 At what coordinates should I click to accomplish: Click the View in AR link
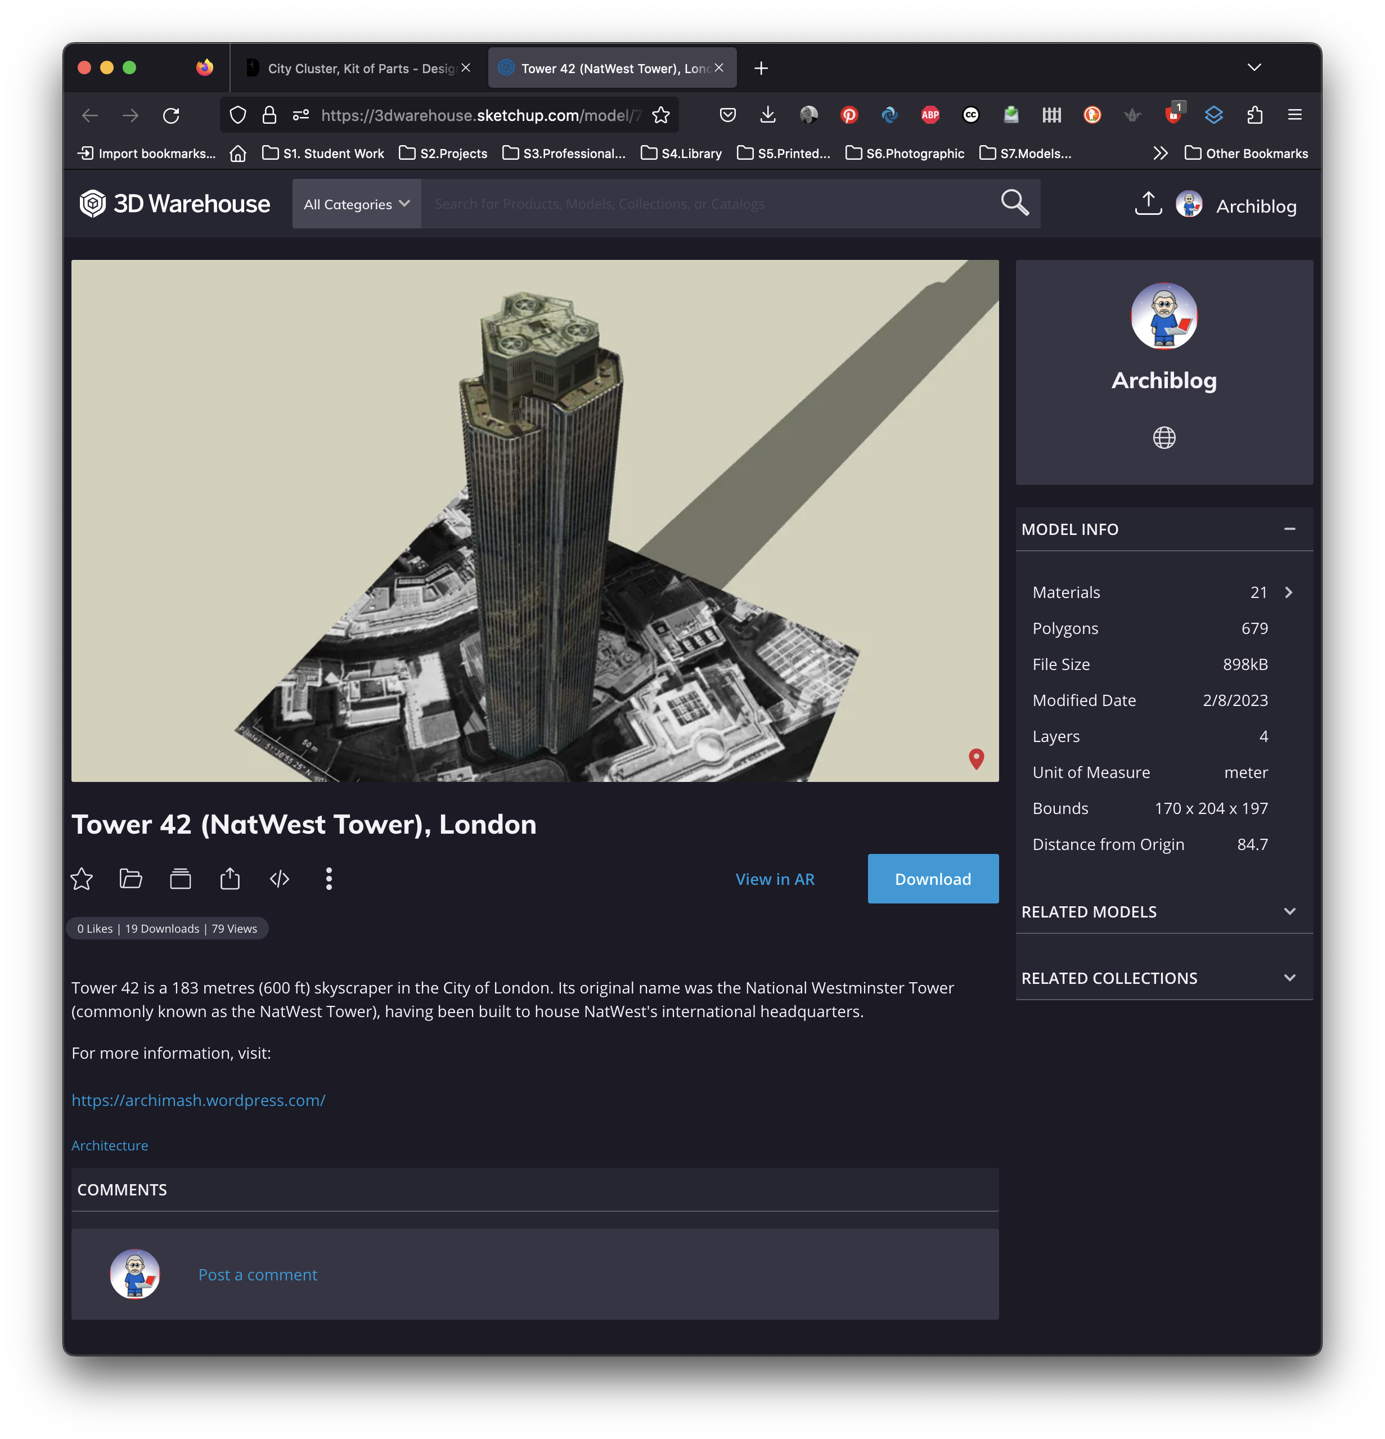[x=775, y=880]
